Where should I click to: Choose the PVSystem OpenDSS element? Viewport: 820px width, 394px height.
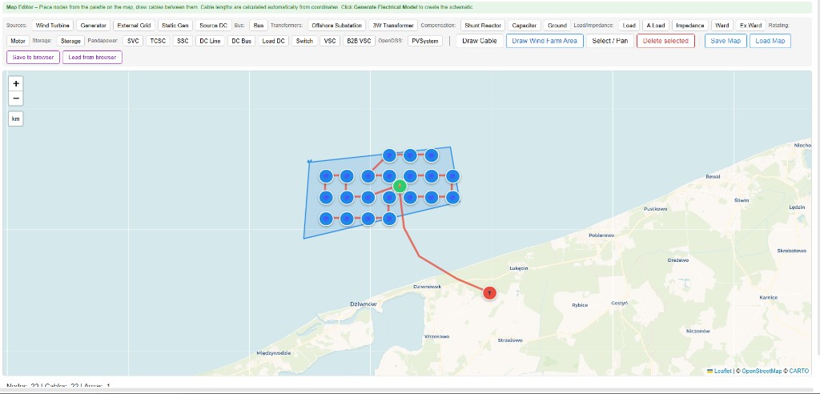point(425,41)
